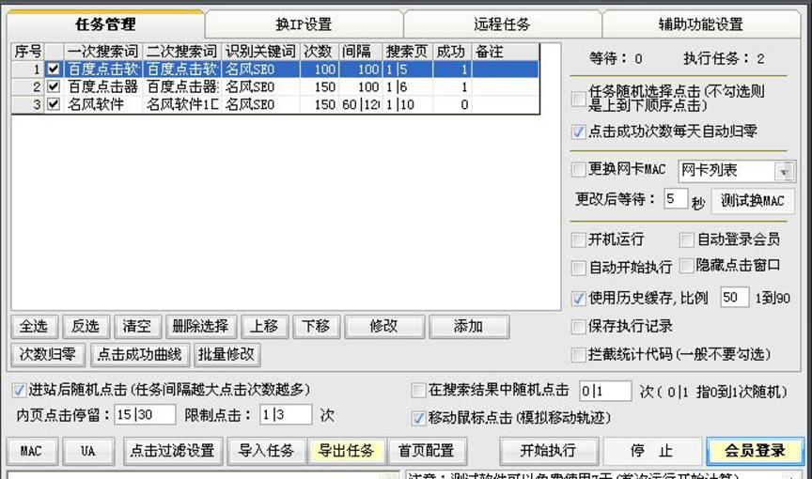This screenshot has height=479, width=812.
Task: Uncheck the checkbox in task row 2
Action: pos(54,86)
